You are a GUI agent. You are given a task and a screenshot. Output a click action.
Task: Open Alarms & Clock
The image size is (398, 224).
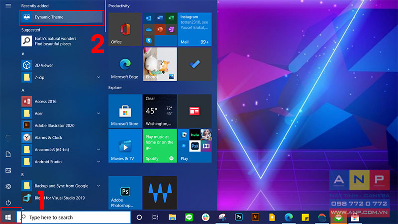61,138
